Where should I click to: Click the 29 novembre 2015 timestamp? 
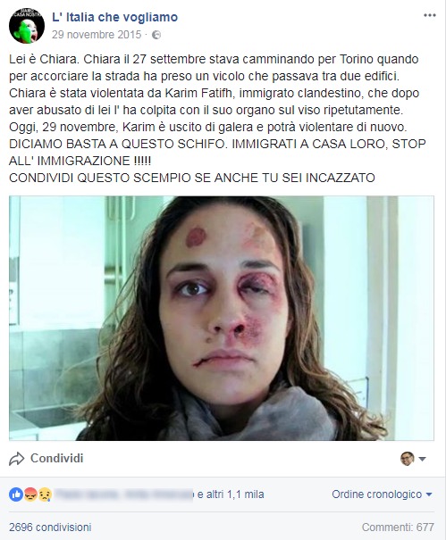97,35
